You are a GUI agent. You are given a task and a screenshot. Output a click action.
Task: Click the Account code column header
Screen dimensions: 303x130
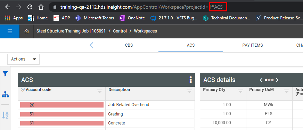[x=39, y=90]
